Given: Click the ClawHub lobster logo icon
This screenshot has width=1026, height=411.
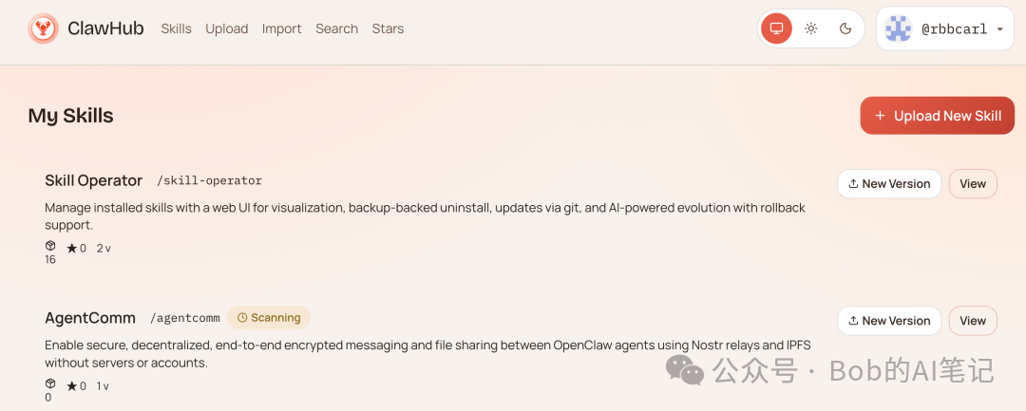Looking at the screenshot, I should (x=43, y=28).
